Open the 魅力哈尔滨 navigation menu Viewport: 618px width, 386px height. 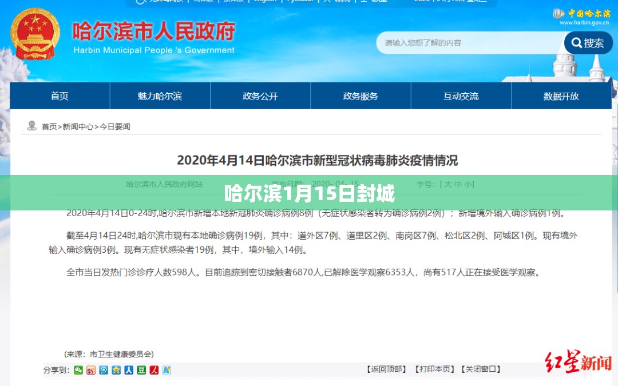click(x=160, y=95)
